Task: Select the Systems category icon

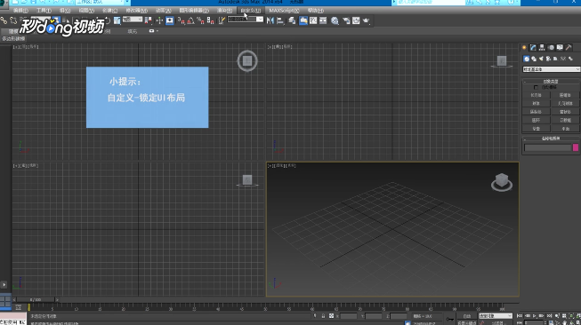Action: pyautogui.click(x=570, y=59)
